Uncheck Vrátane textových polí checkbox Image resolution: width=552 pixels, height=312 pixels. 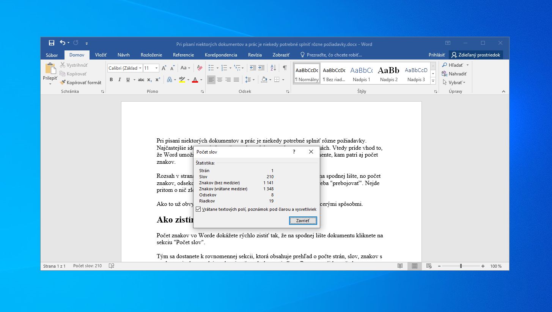tap(198, 209)
